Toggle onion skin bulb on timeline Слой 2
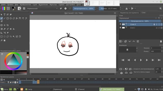Viewport: 163px width, 91px height. (x=18, y=82)
